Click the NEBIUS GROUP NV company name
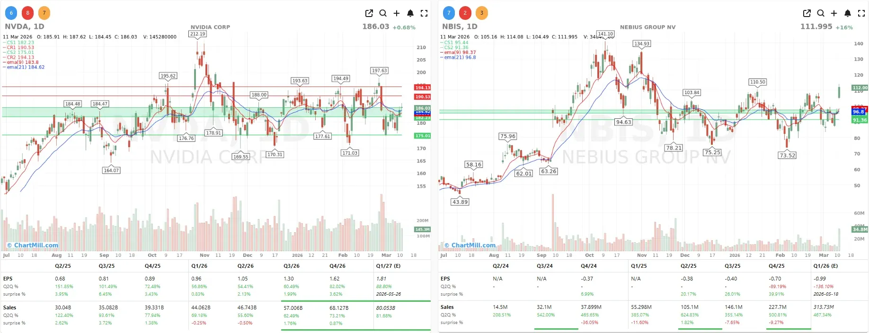The image size is (869, 333). [648, 27]
